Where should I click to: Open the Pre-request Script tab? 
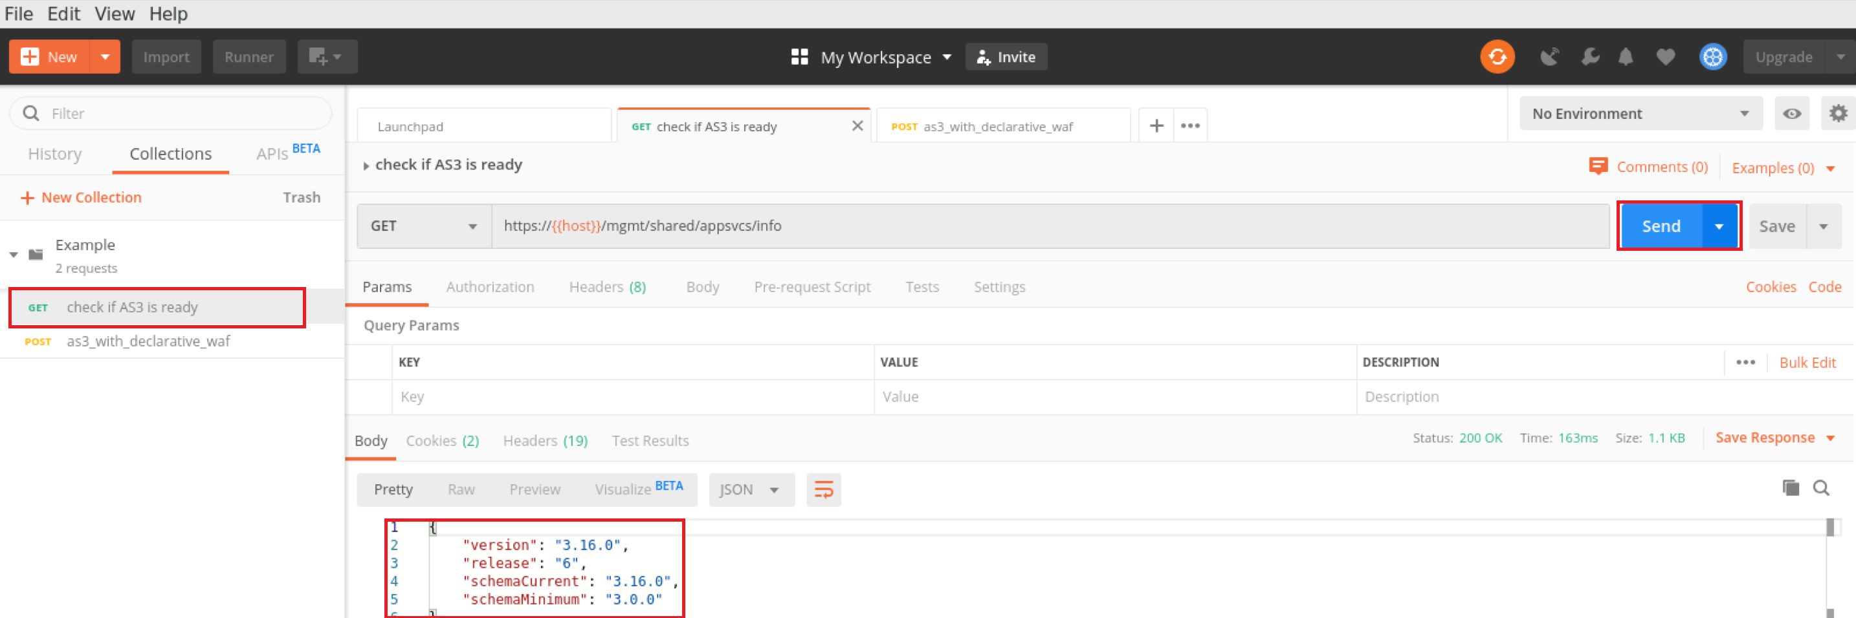812,287
